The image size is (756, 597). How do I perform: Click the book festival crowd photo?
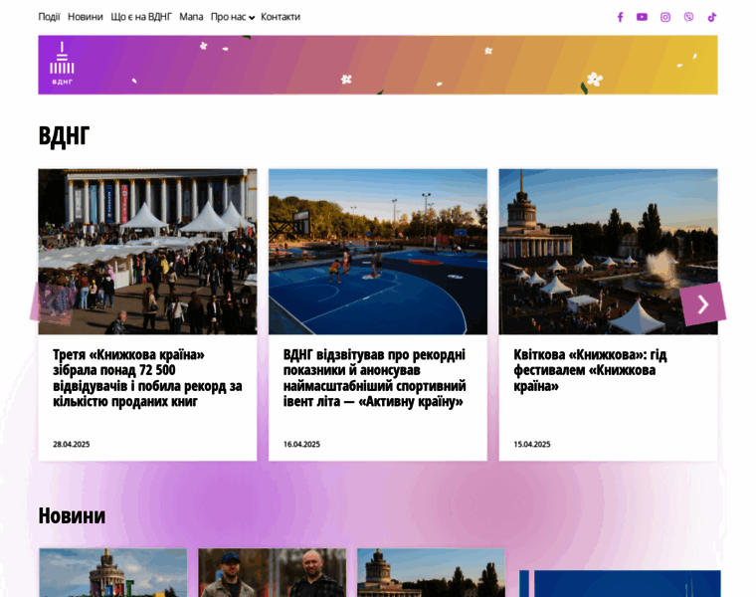pyautogui.click(x=147, y=251)
